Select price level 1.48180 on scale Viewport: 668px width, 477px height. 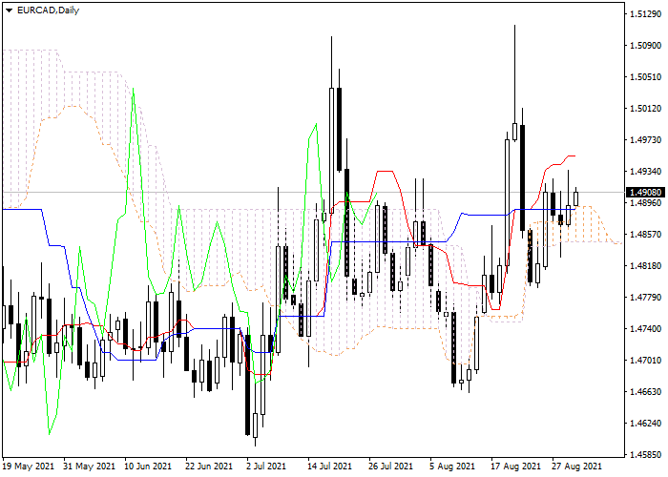(x=645, y=266)
